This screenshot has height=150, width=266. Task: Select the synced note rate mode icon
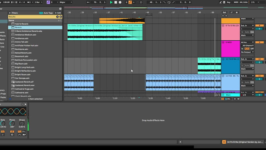point(3,135)
